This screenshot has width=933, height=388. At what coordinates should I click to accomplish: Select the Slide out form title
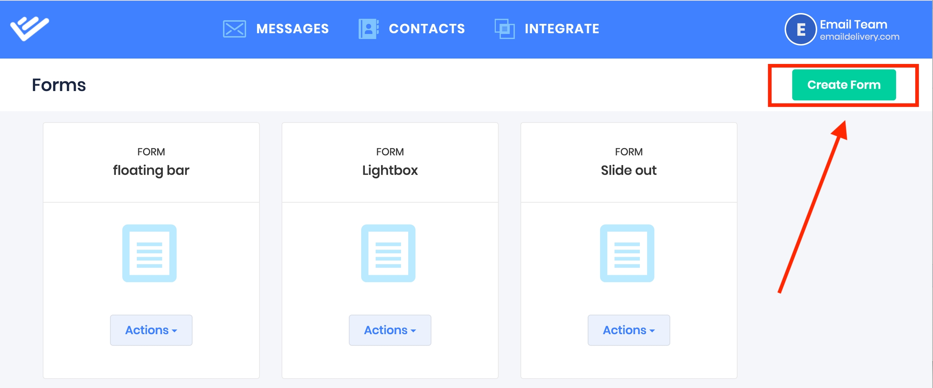click(628, 170)
